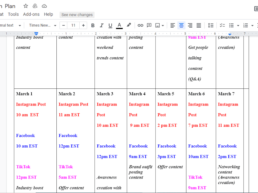This screenshot has height=193, width=258.
Task: Open the Add-ons menu
Action: pyautogui.click(x=31, y=14)
